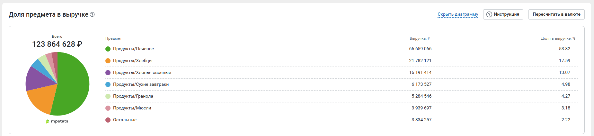Click the pink Мюсли legend dot
The width and height of the screenshot is (594, 136).
(108, 108)
